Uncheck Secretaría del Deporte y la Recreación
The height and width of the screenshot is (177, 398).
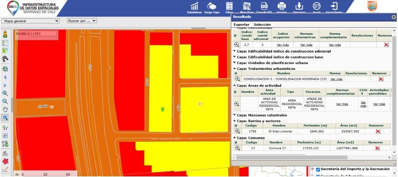(318, 169)
